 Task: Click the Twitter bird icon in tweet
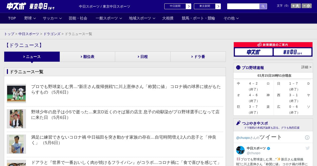point(307,148)
